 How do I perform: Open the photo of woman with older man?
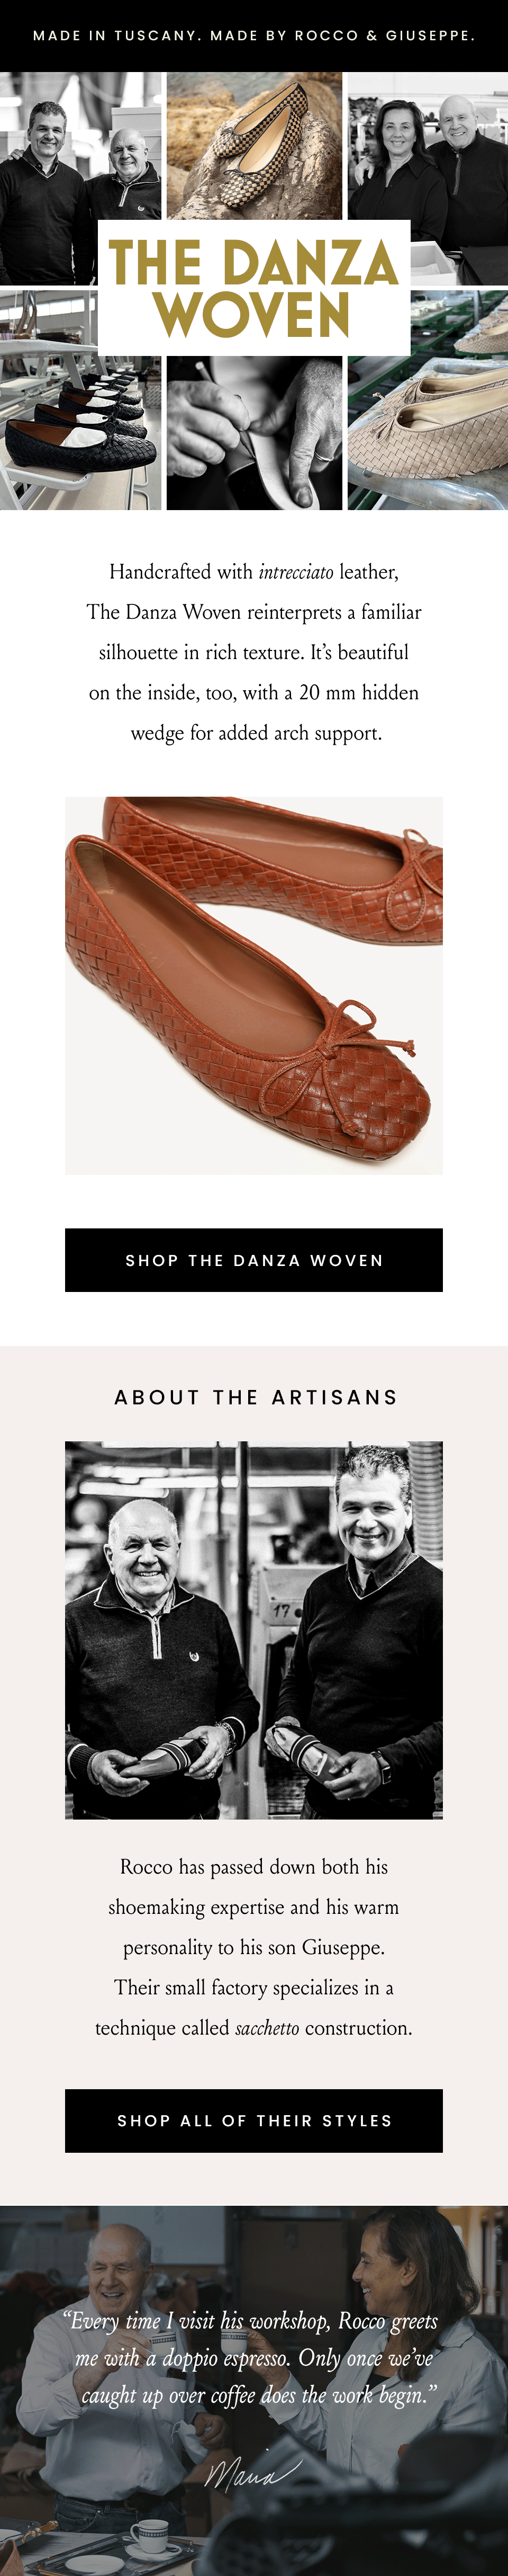pyautogui.click(x=428, y=178)
